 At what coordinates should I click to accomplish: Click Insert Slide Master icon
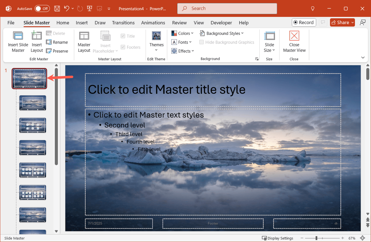[18, 36]
